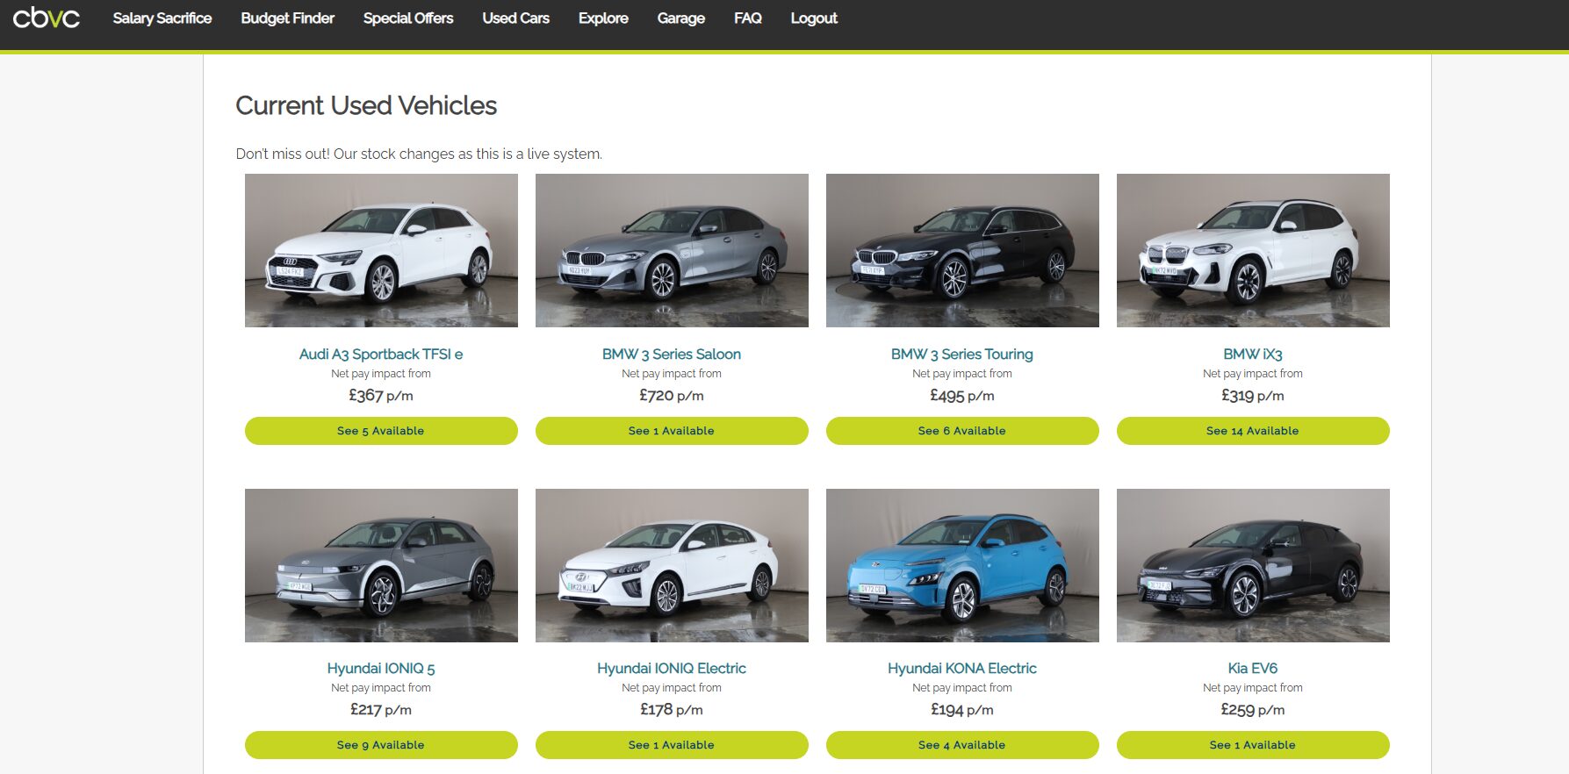Open the black Kia EV6 photo
1569x774 pixels.
click(x=1253, y=565)
